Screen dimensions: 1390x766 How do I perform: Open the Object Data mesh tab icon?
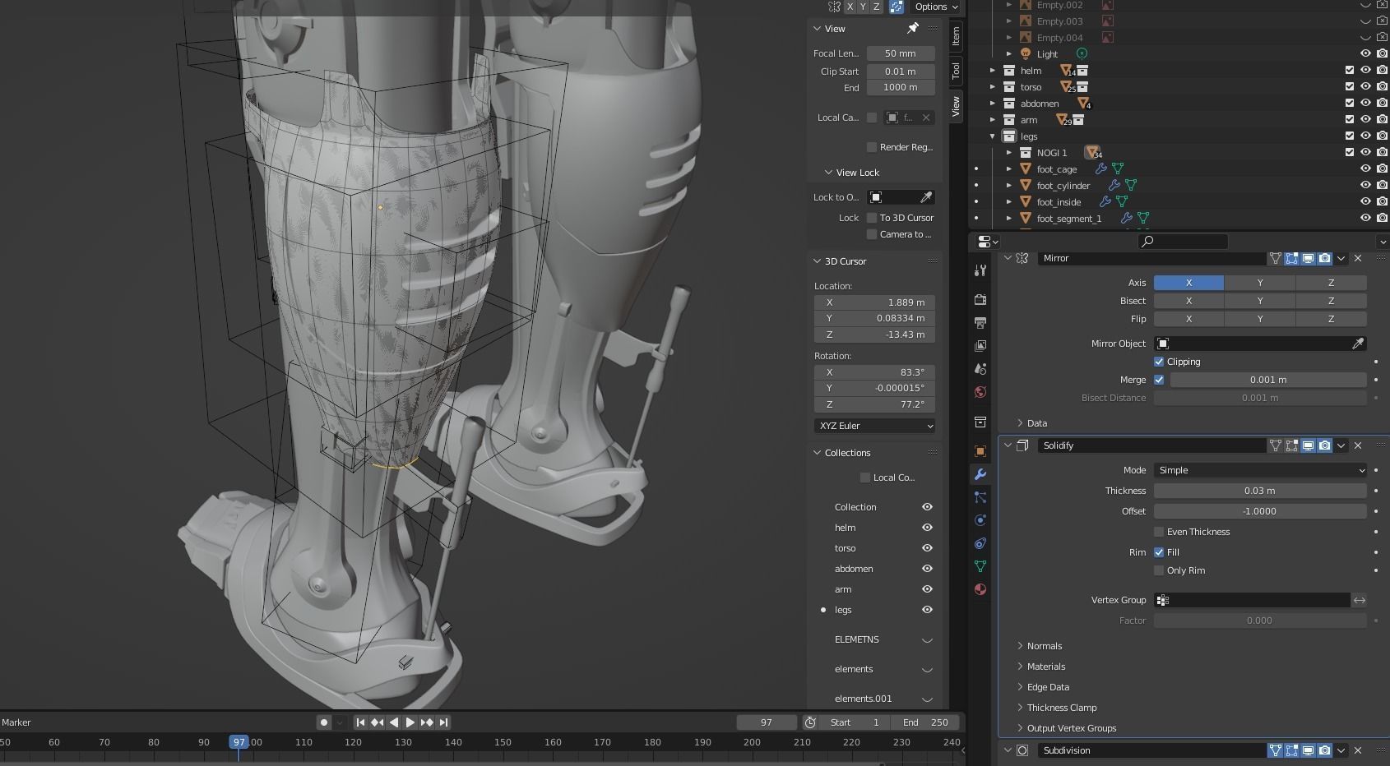point(980,566)
